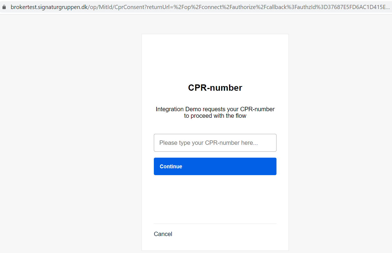Screen dimensions: 392x253
Task: Click the Integration Demo request description
Action: (x=215, y=112)
